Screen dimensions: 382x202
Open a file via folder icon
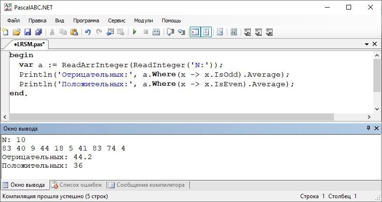[x=16, y=32]
